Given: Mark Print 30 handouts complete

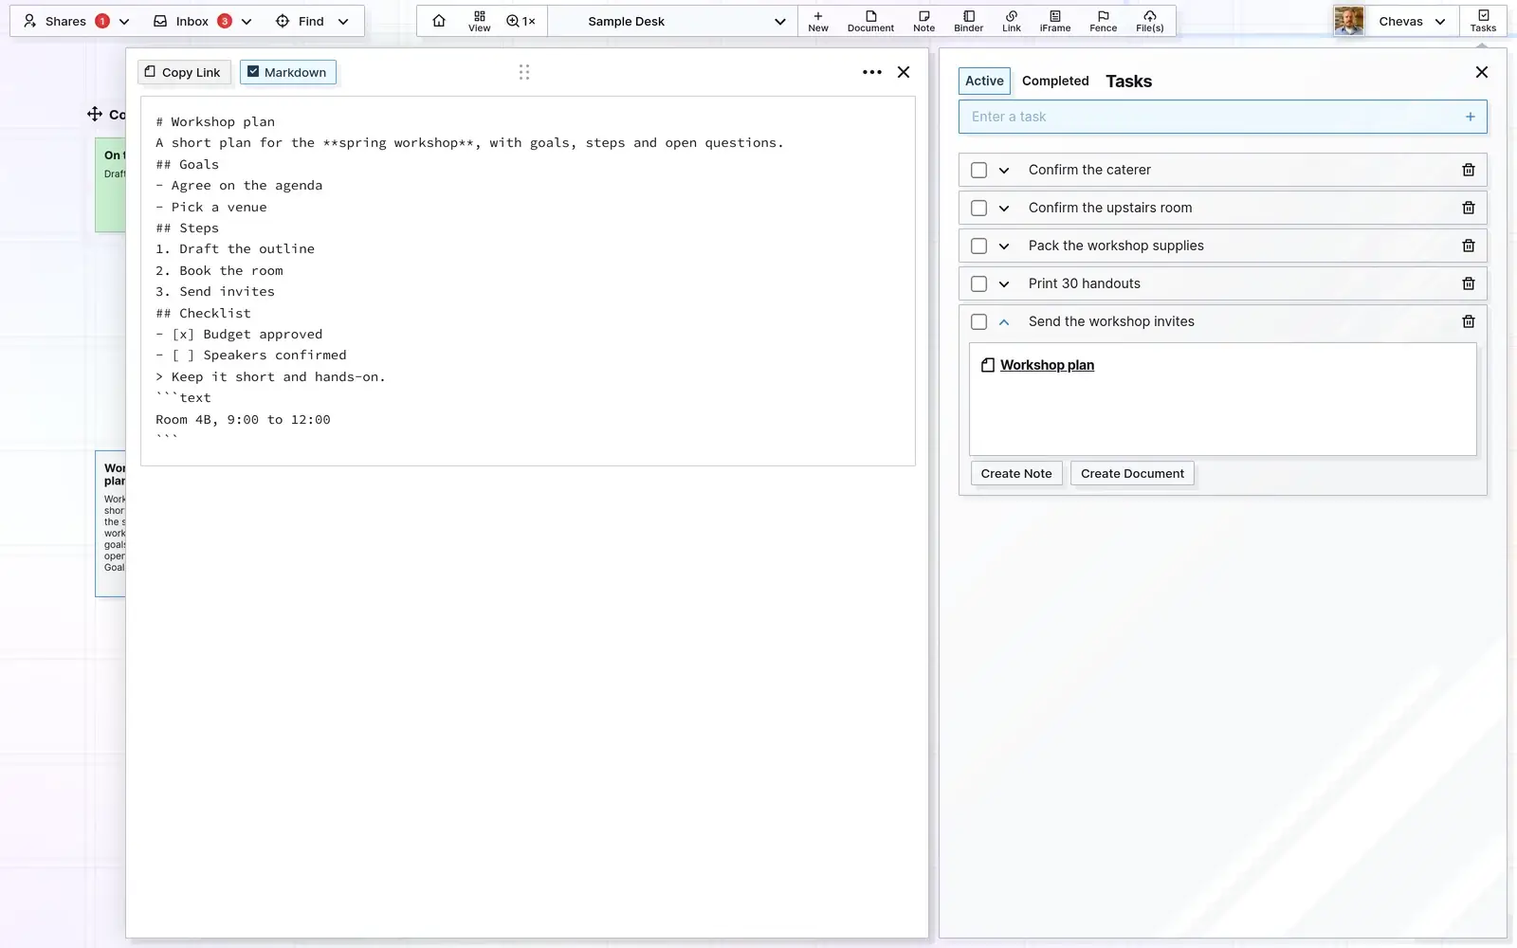Looking at the screenshot, I should (979, 283).
